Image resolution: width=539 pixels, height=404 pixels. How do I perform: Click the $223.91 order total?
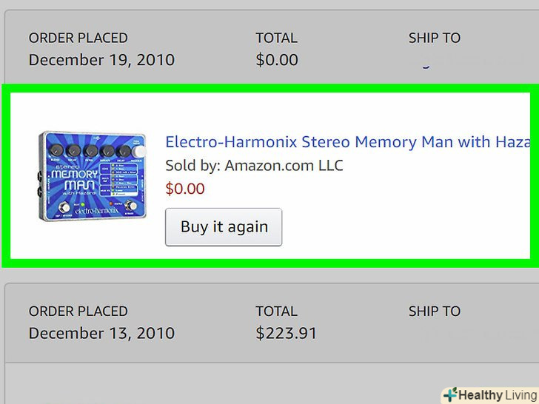coord(286,333)
